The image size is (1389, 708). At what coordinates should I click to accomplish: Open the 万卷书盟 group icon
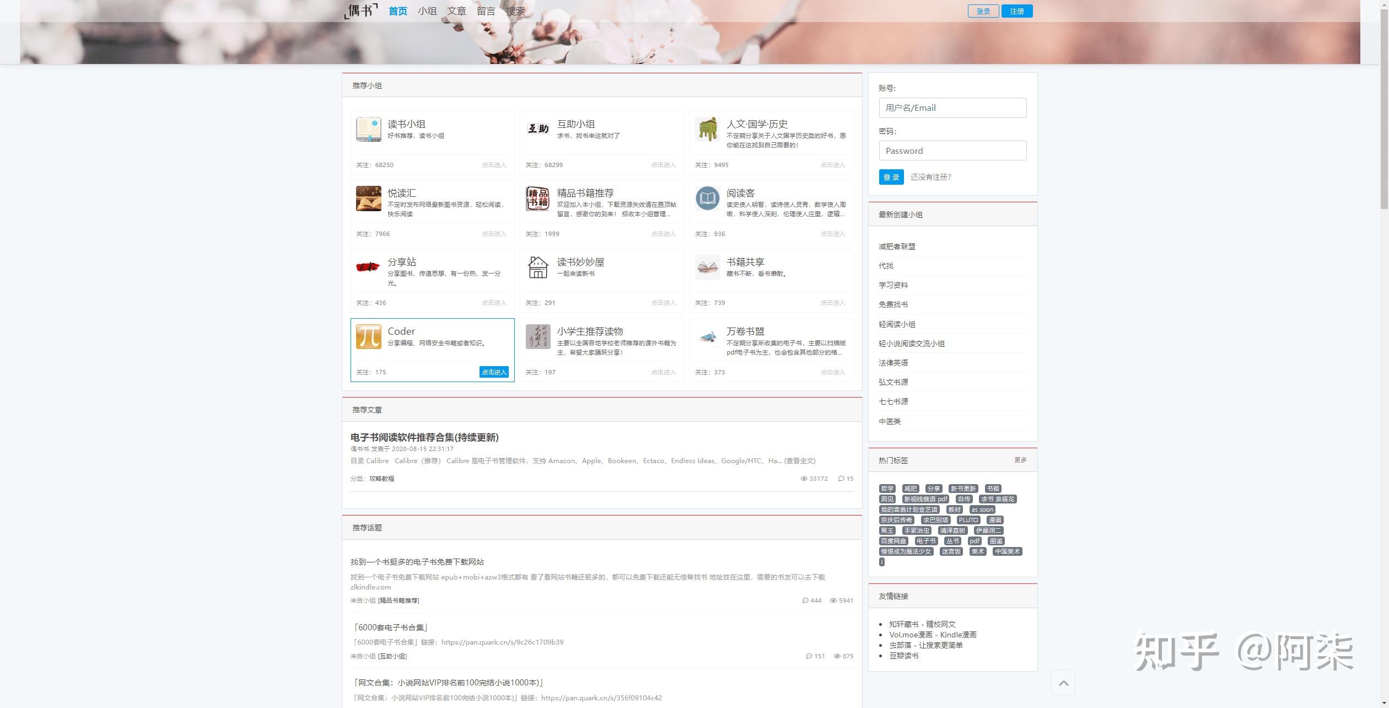click(x=708, y=337)
